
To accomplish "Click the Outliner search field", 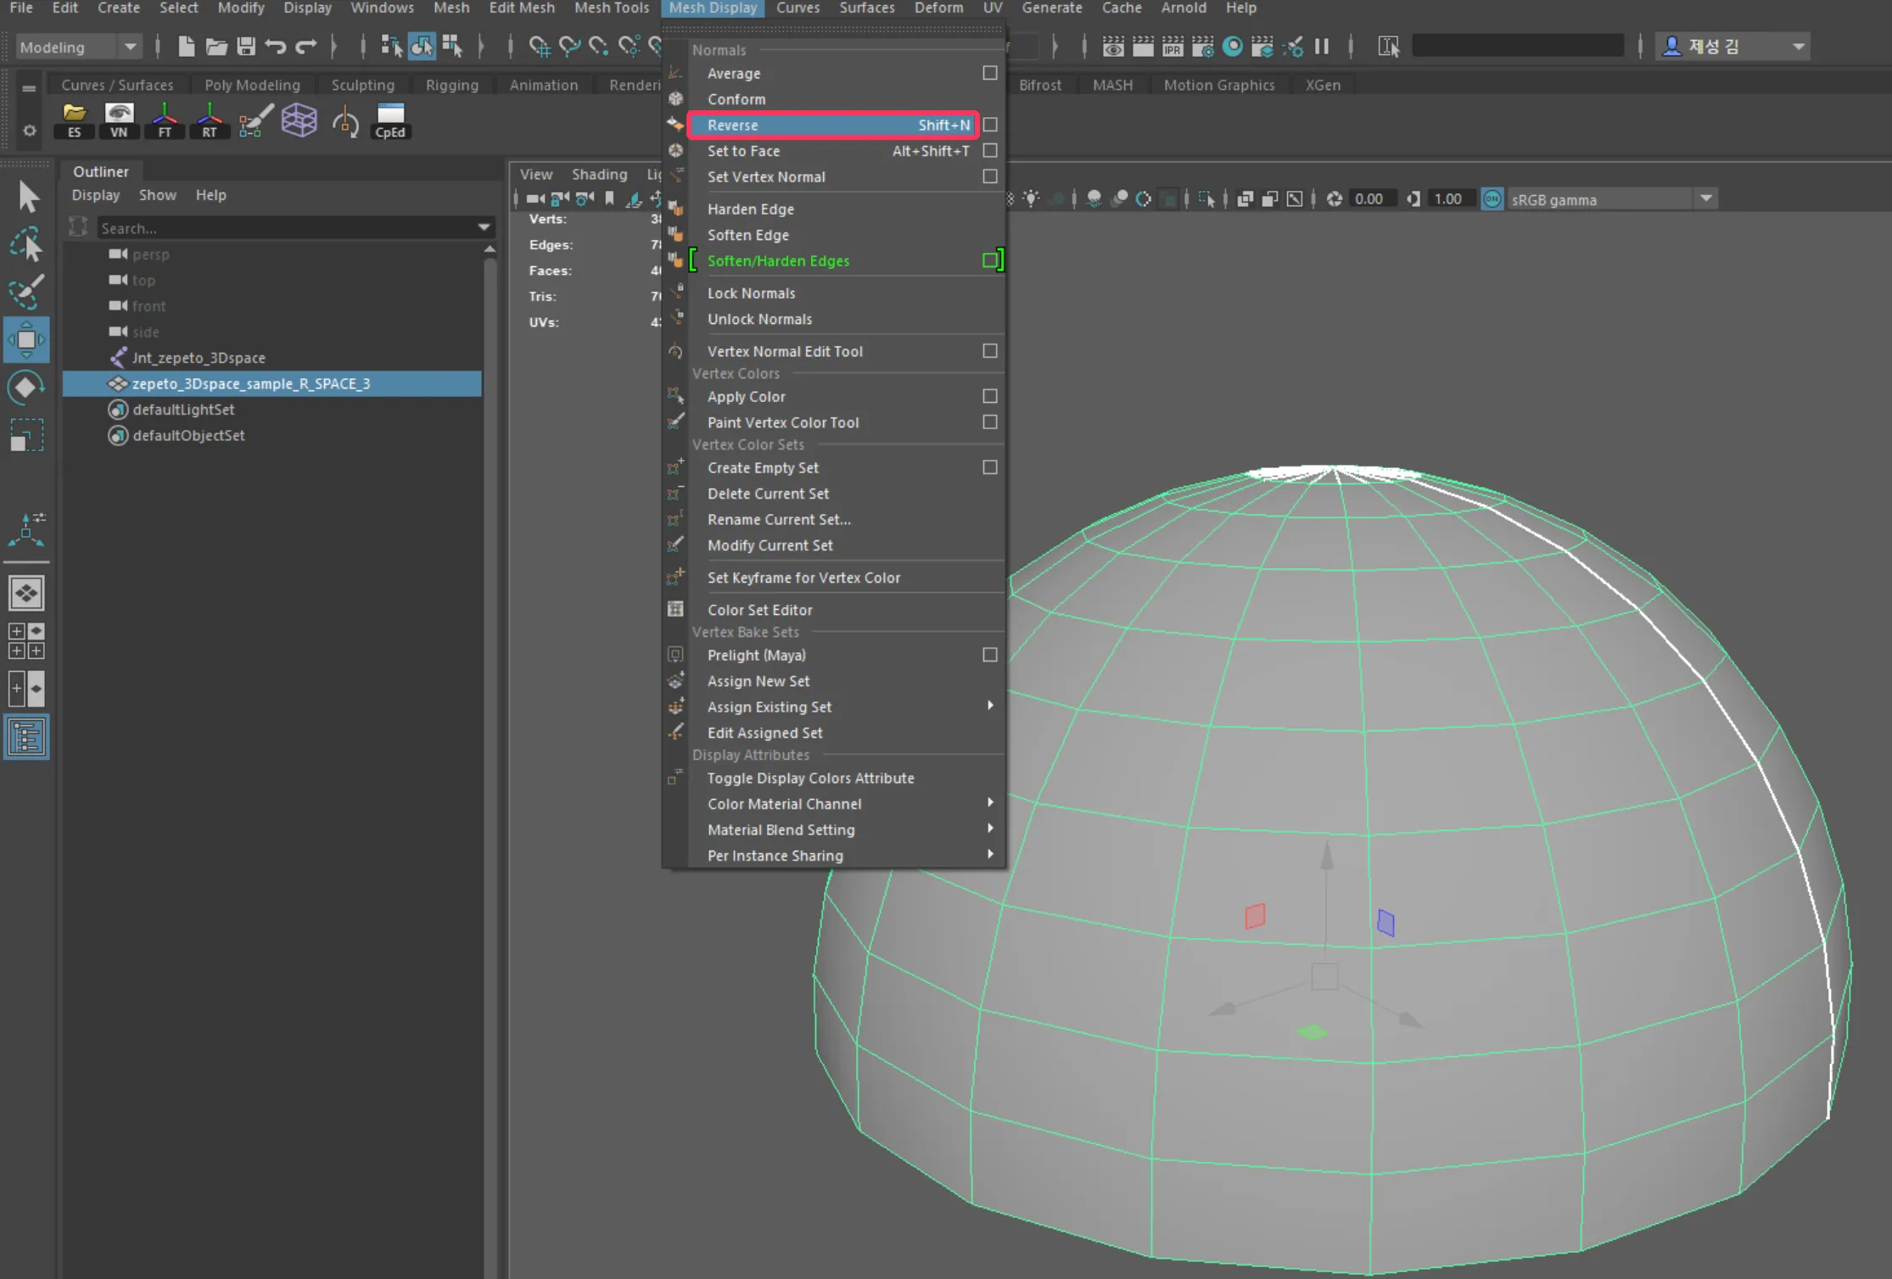I will pos(288,227).
